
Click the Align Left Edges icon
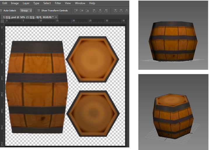point(95,11)
